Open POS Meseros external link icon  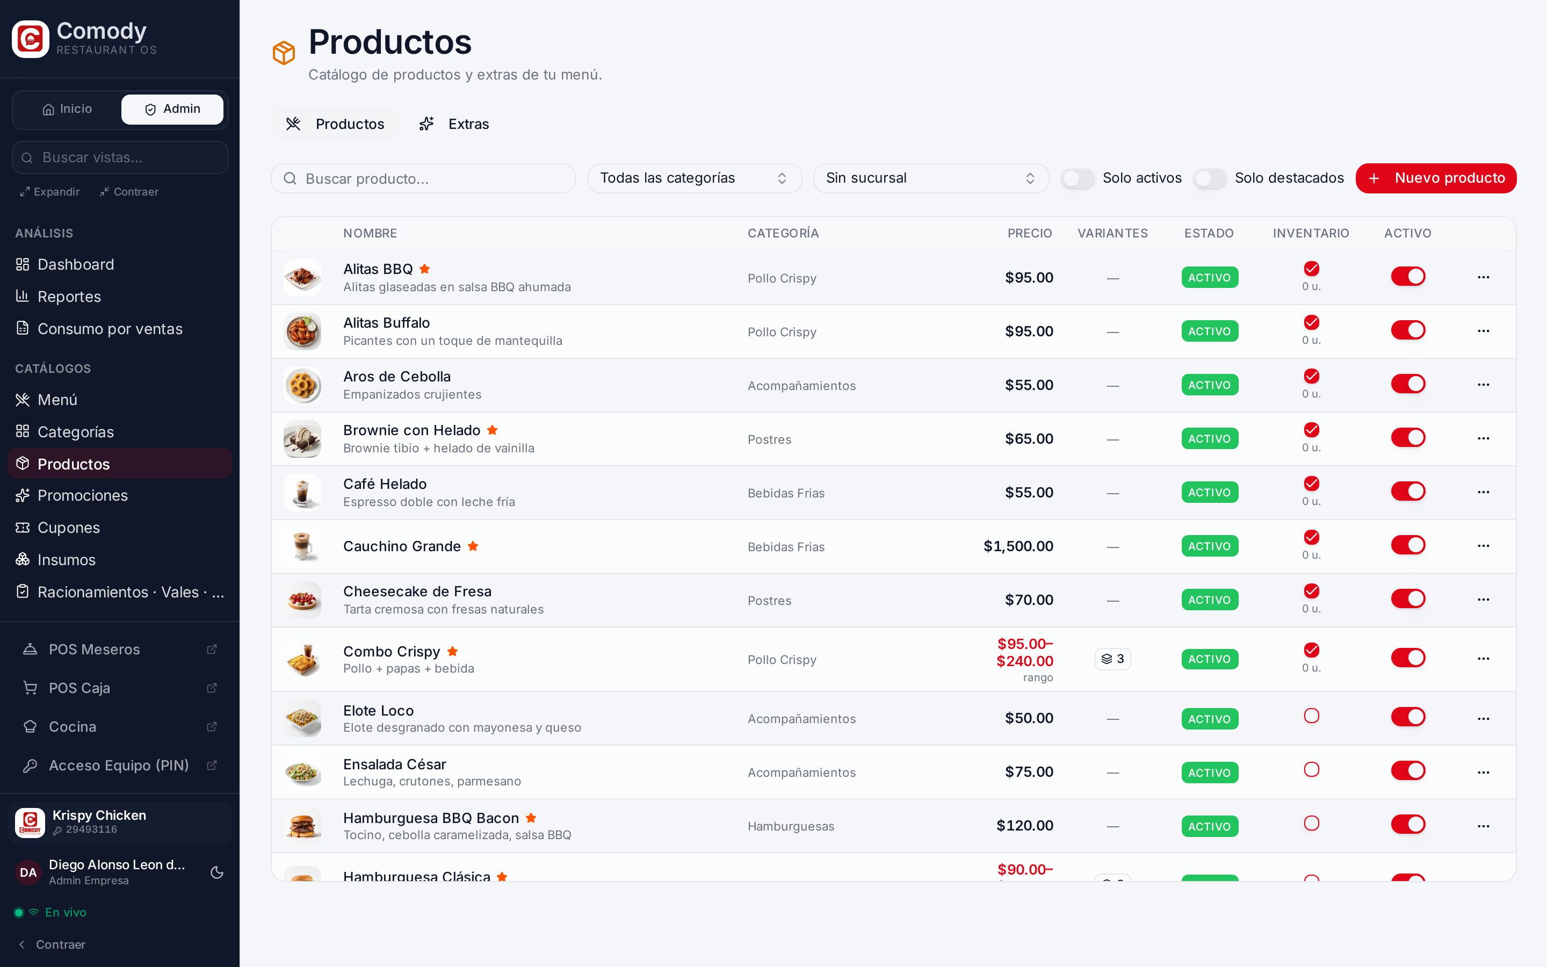212,649
